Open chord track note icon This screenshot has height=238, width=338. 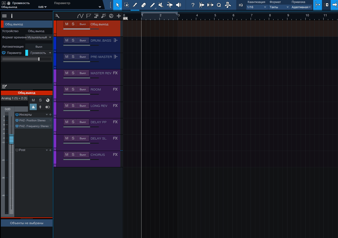coord(104,16)
